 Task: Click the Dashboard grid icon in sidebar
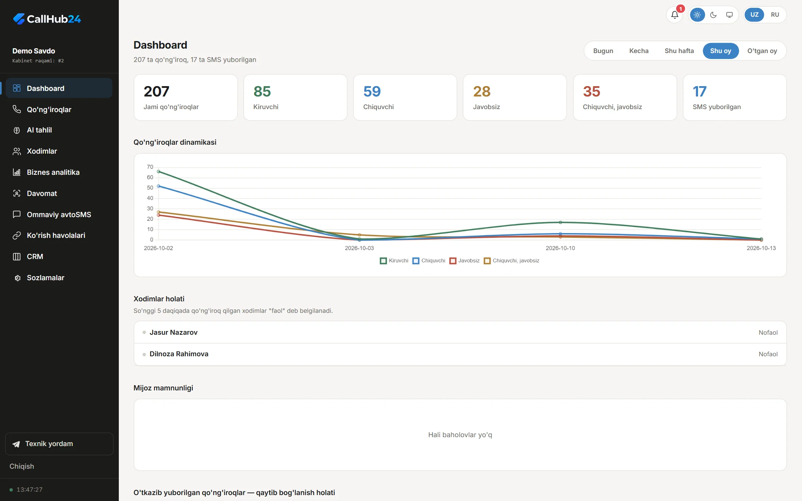[x=17, y=88]
